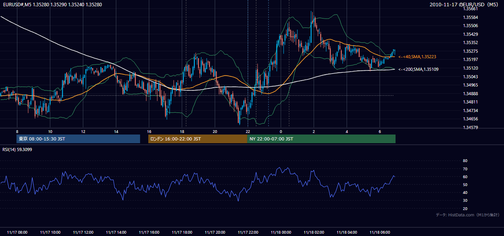Click the 11/17 18:00 date label
504x236 pixels.
coord(182,232)
